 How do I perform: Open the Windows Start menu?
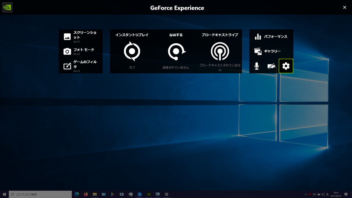4,194
